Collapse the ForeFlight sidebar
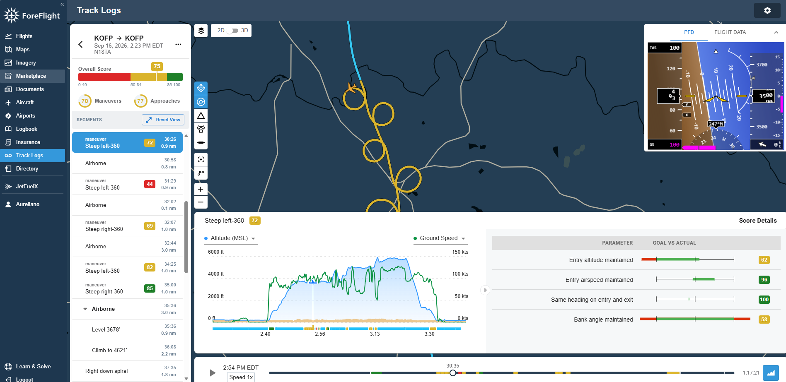The width and height of the screenshot is (786, 382). point(62,5)
